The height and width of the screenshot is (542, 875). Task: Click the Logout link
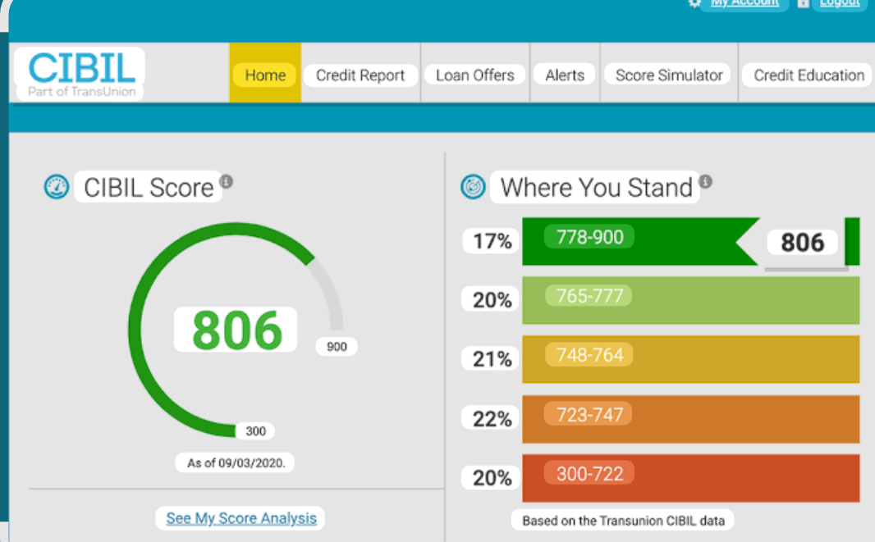[x=839, y=3]
